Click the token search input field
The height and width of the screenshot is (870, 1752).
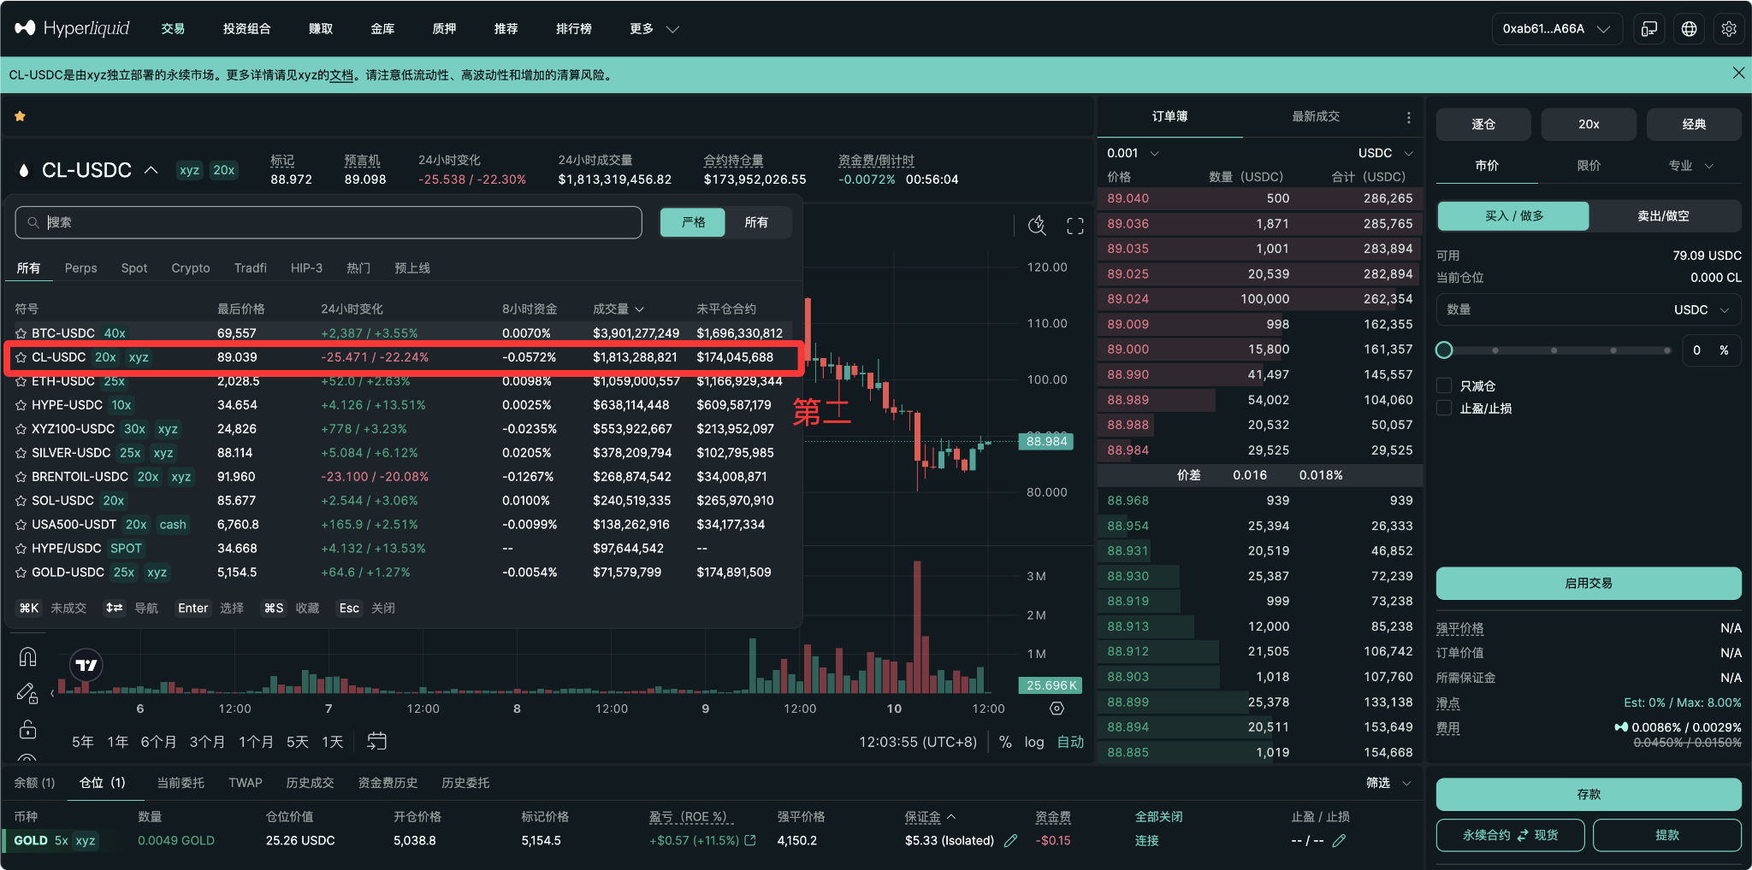[x=328, y=222]
